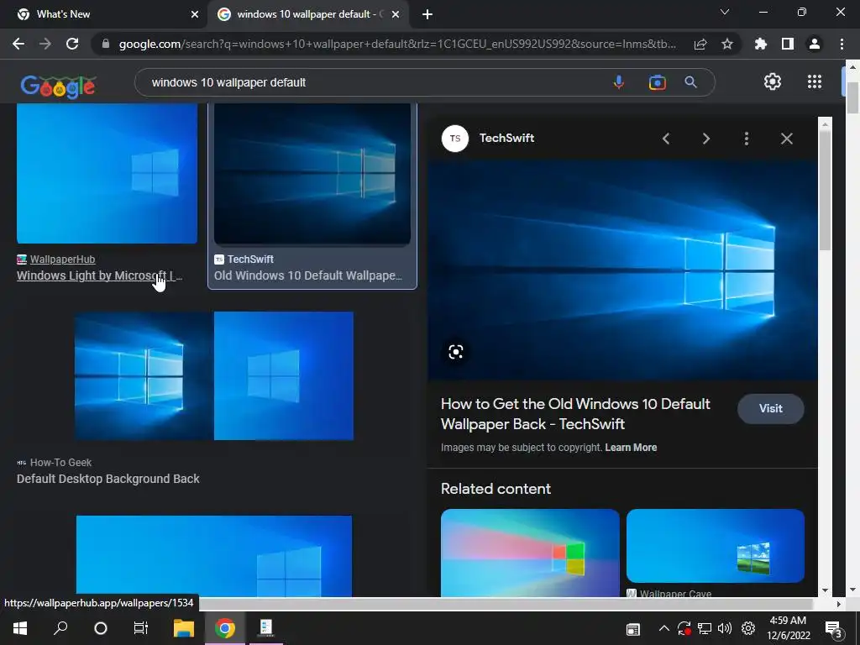This screenshot has width=860, height=645.
Task: Open the volume control in tray
Action: [x=725, y=628]
